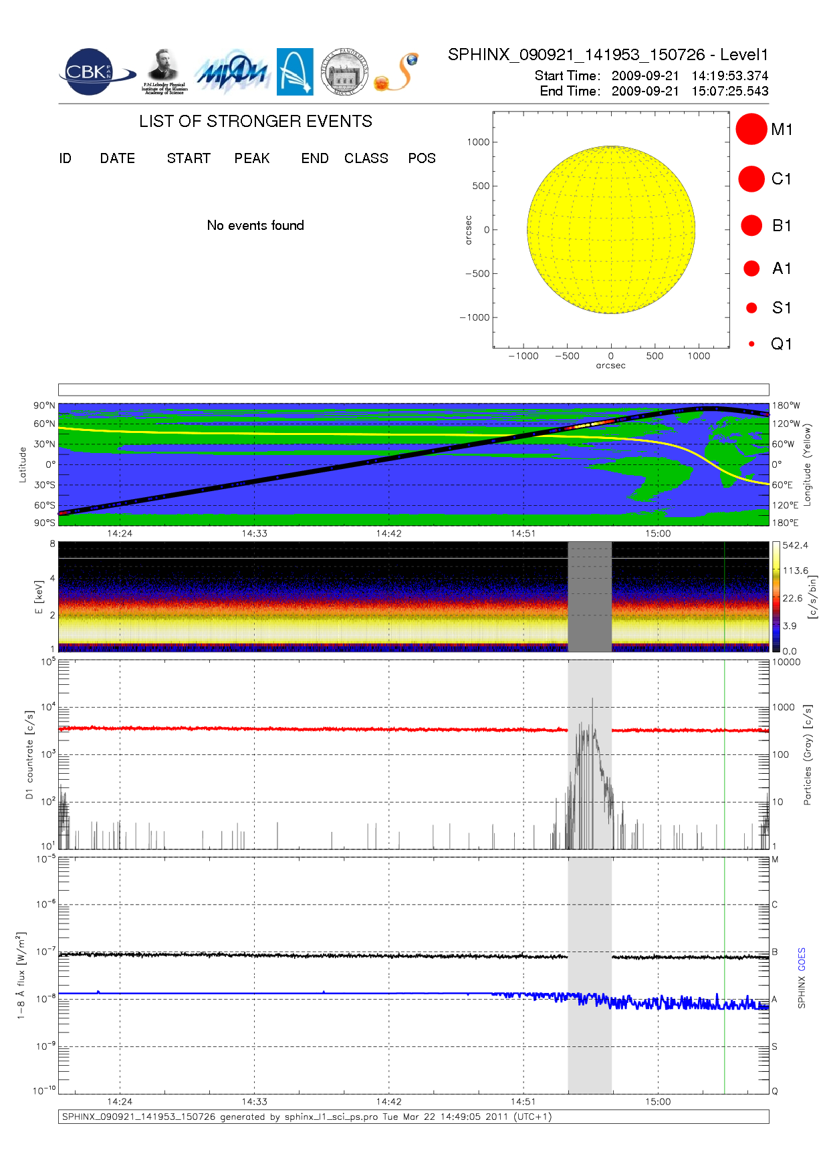The width and height of the screenshot is (829, 1172).
Task: Click the B1 class red circle
Action: [751, 225]
